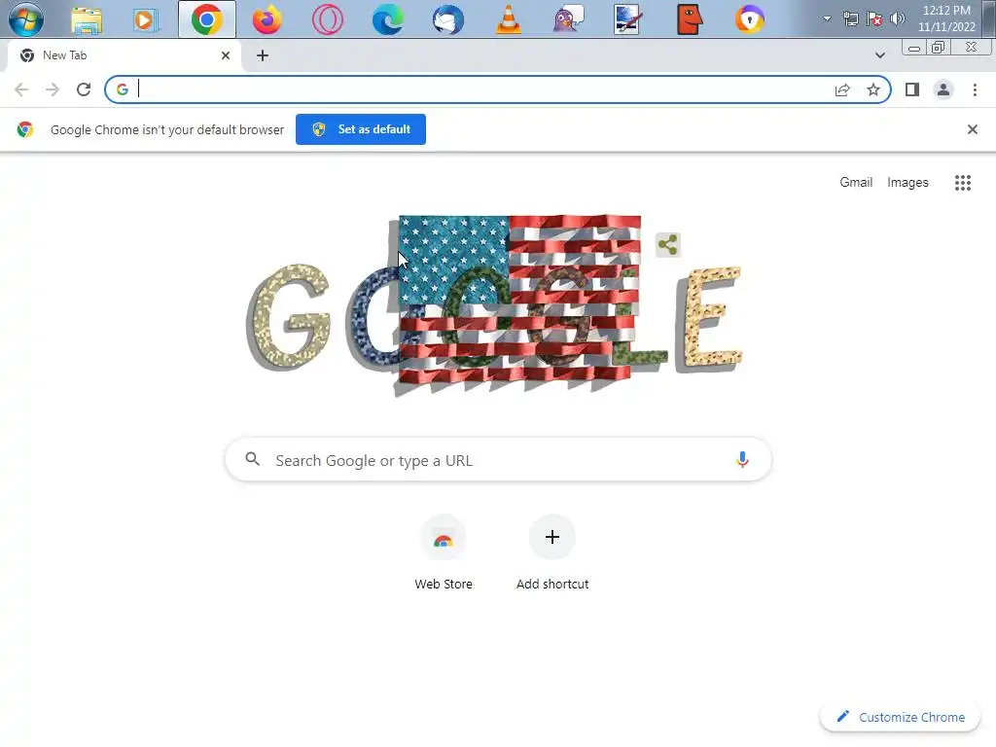Viewport: 996px width, 747px height.
Task: Open the side panel icon
Action: [x=912, y=89]
